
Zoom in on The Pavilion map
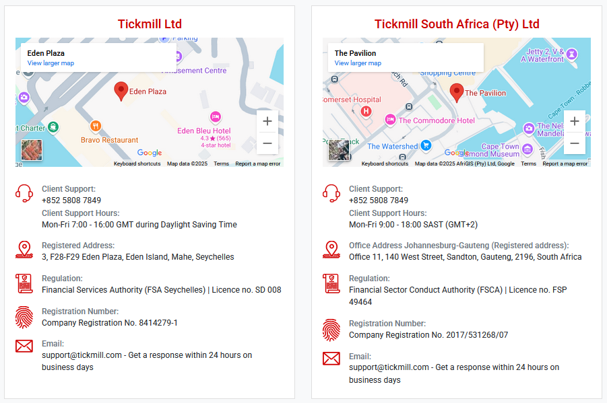575,122
